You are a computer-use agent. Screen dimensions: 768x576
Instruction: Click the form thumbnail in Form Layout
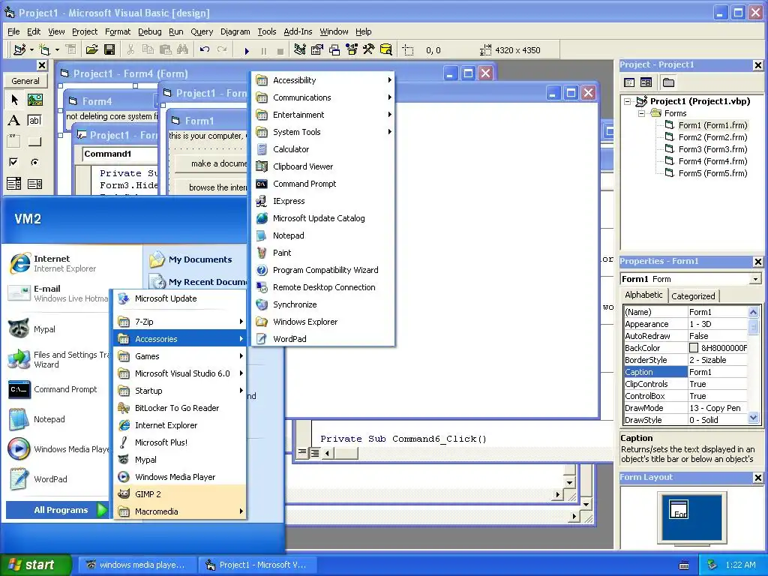pyautogui.click(x=679, y=509)
